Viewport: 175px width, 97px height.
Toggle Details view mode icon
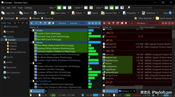coord(59,8)
